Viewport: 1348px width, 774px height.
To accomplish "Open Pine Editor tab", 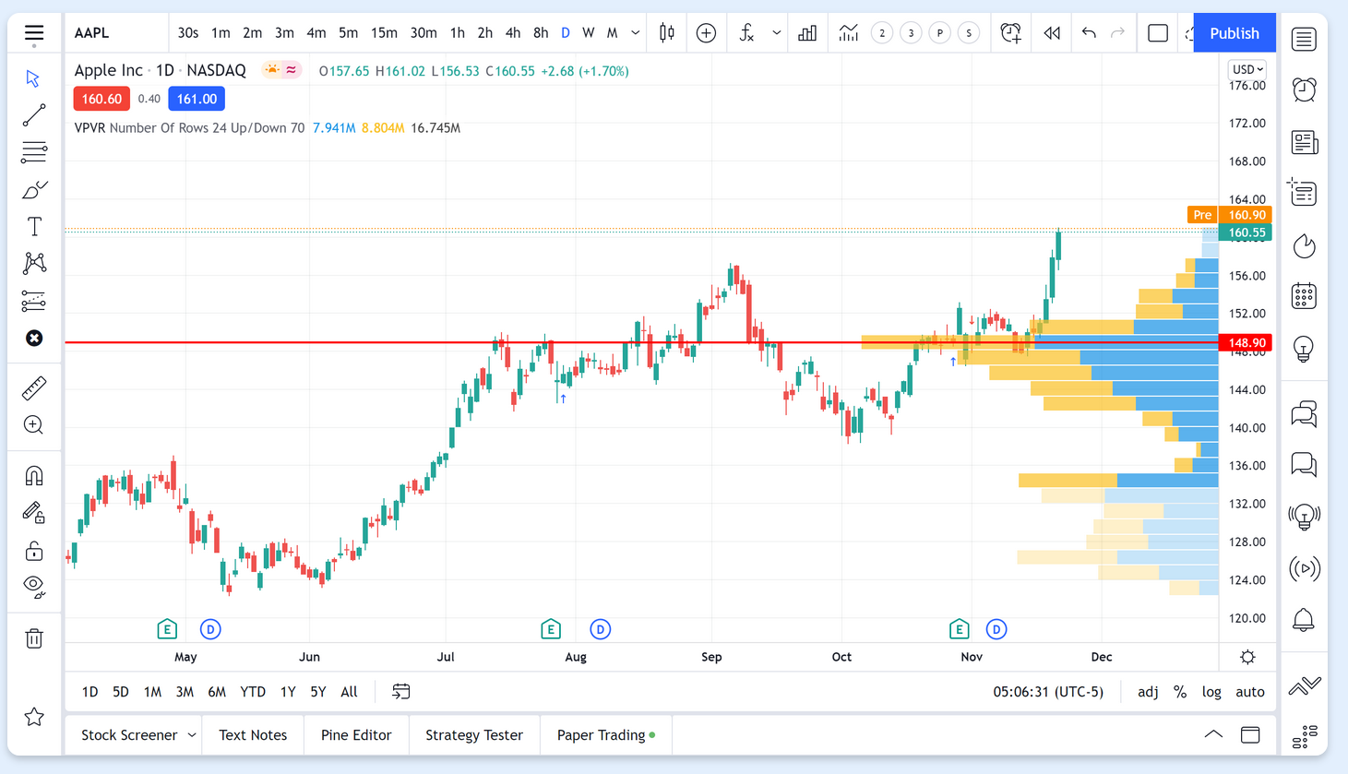I will (356, 735).
